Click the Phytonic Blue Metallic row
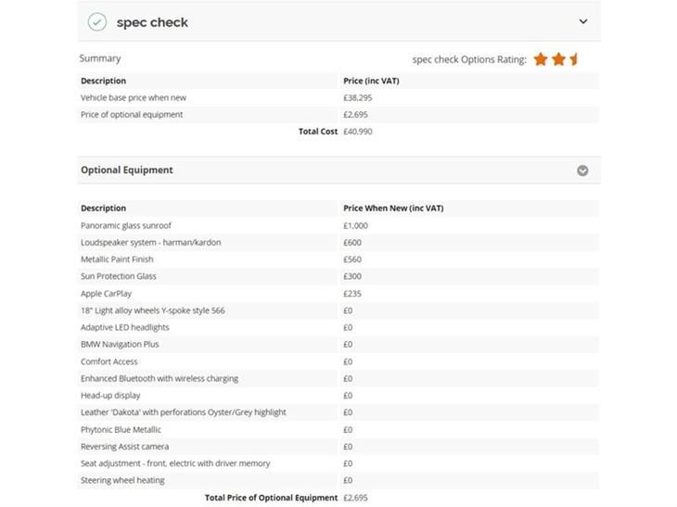Screen dimensions: 677x507 [338, 429]
